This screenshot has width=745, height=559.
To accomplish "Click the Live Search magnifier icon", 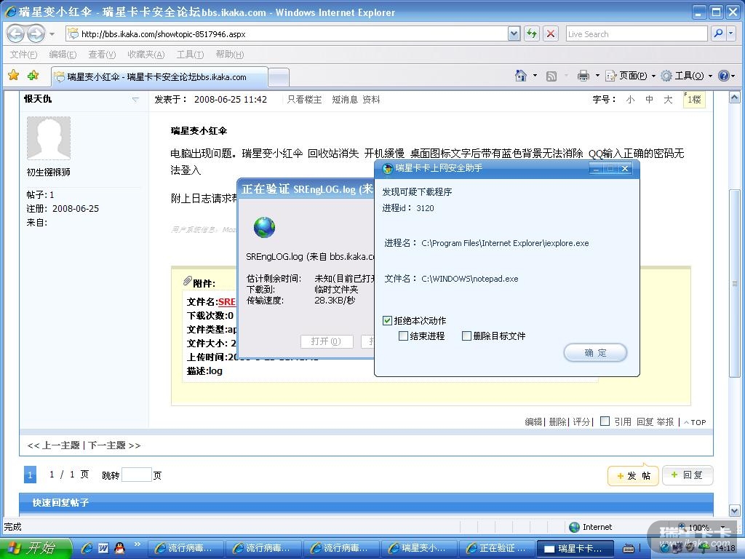I will click(x=718, y=33).
